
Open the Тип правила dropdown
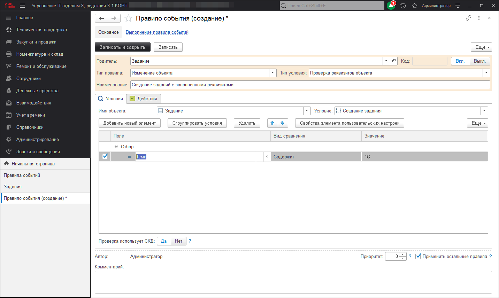[x=273, y=73]
